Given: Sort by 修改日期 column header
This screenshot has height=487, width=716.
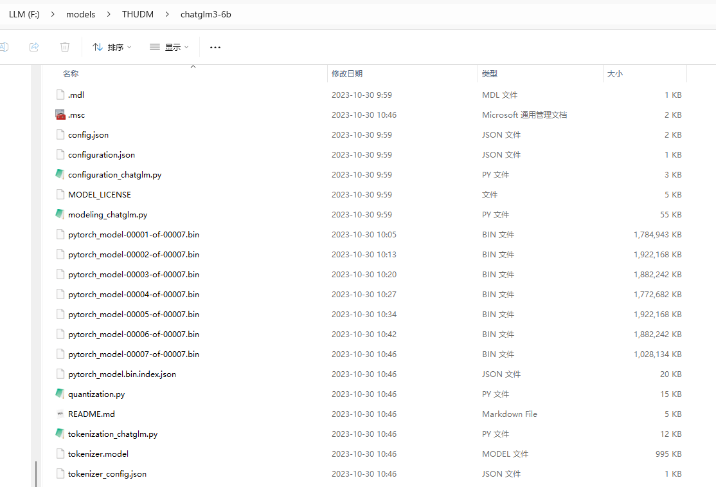Looking at the screenshot, I should [x=347, y=73].
